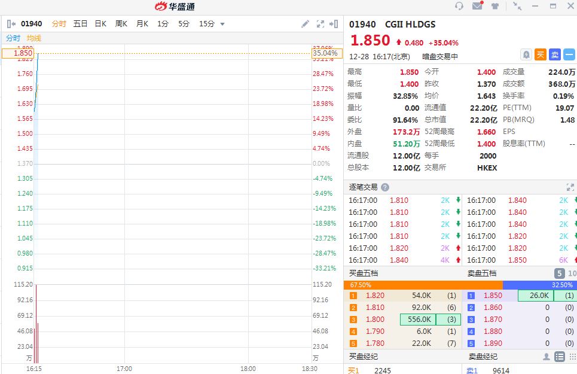Collapse the right quote panel
Screen dimensions: 577x374
point(334,24)
